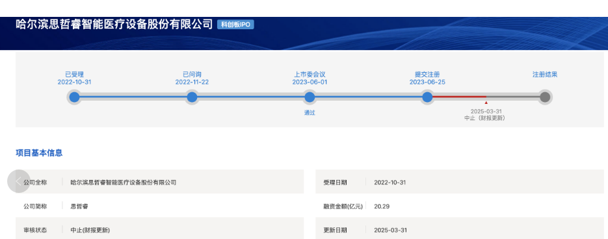The image size is (608, 239).
Task: Click the 2022-10-31 value in 受理日期 row
Action: 390,182
